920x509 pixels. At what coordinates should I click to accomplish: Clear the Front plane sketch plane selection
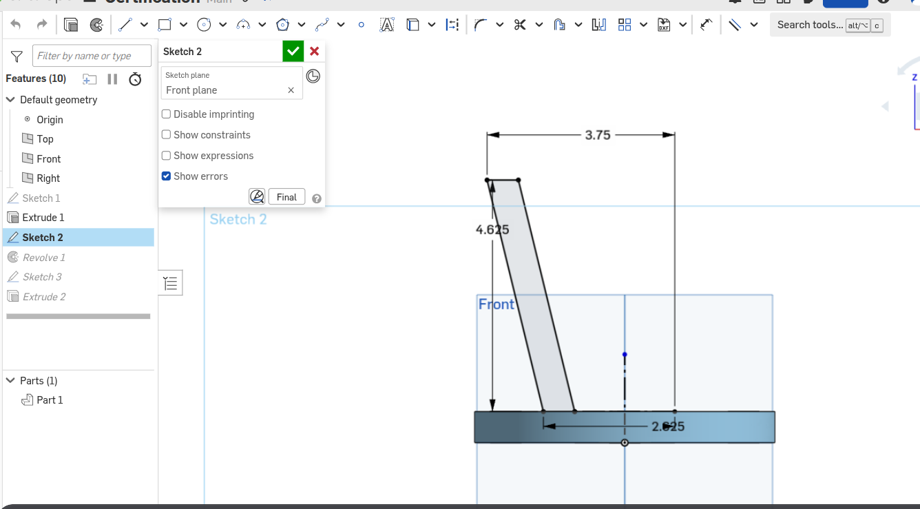pos(291,90)
